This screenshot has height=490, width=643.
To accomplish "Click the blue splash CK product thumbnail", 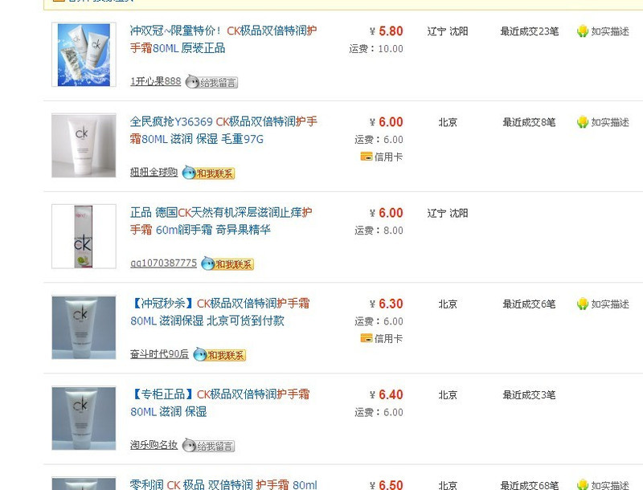I will [x=84, y=55].
